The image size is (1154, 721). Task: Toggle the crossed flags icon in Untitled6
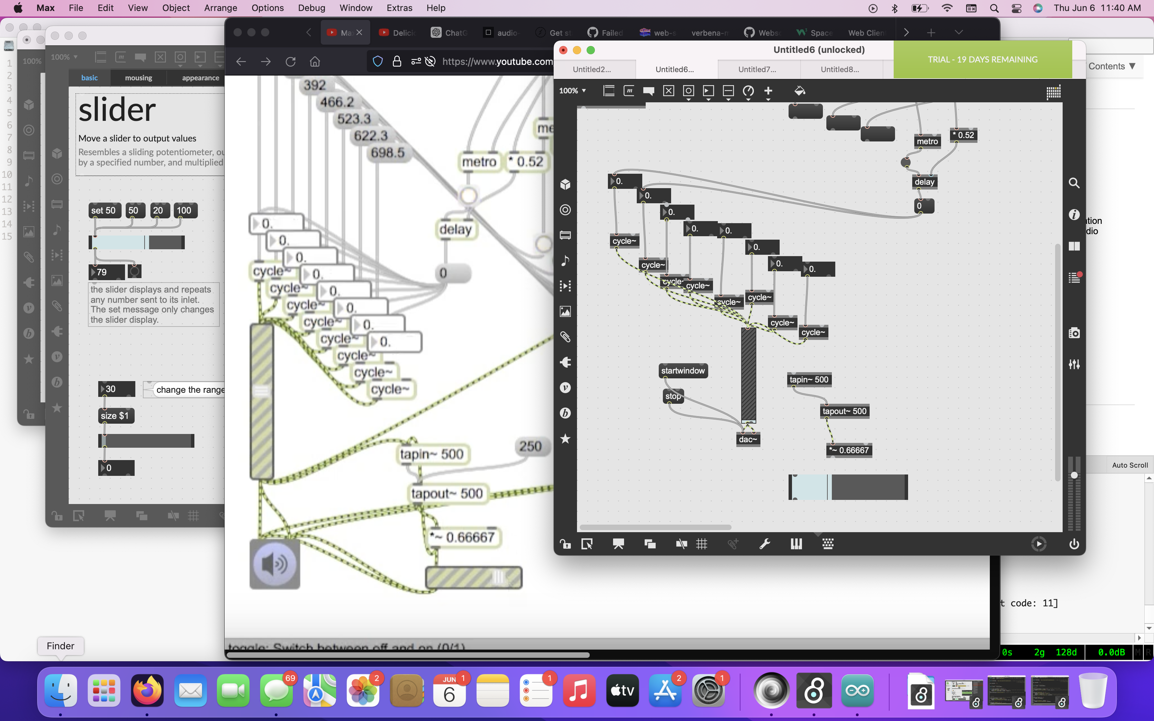681,543
